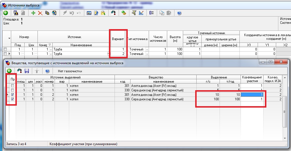The width and height of the screenshot is (291, 151).
Task: Open Тип источника dropdown in second row
Action: coord(147,54)
